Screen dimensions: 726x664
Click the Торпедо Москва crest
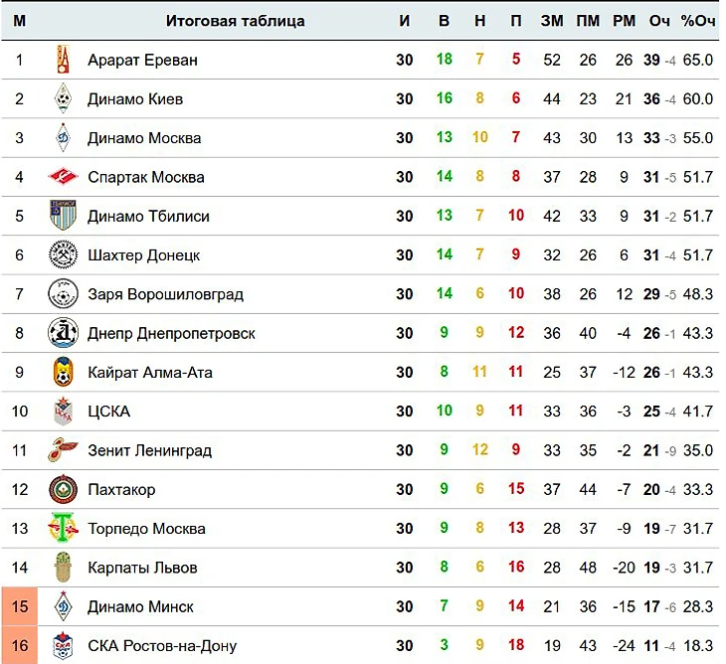tap(63, 529)
